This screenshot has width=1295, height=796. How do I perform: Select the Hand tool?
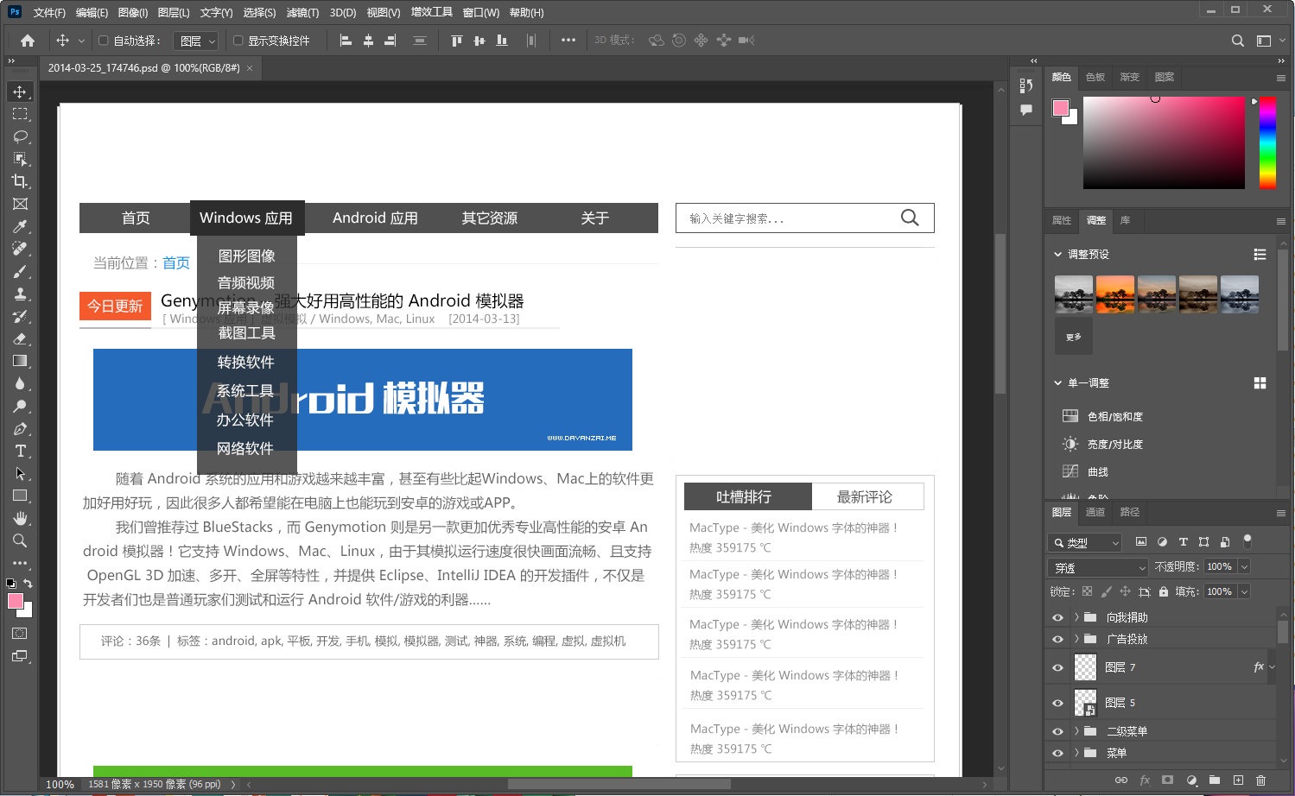pyautogui.click(x=20, y=518)
